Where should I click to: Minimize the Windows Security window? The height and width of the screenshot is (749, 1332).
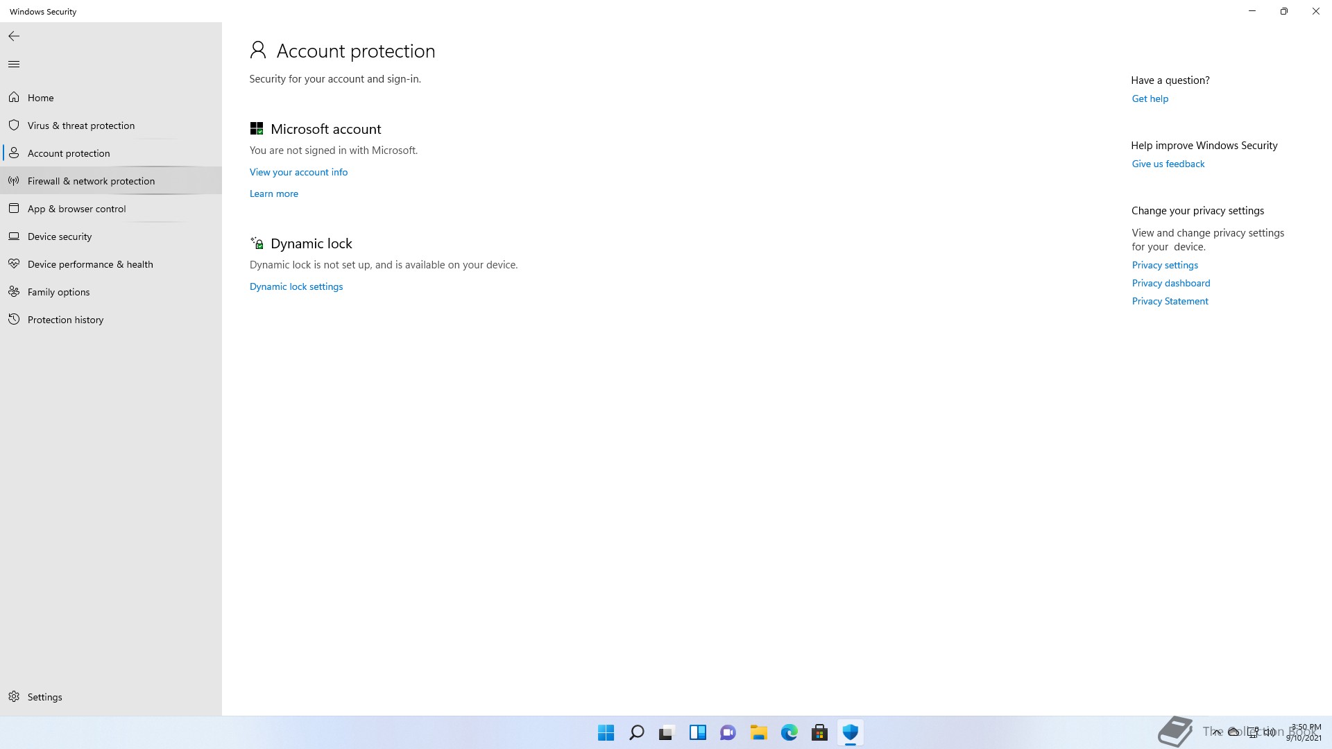[x=1252, y=11]
